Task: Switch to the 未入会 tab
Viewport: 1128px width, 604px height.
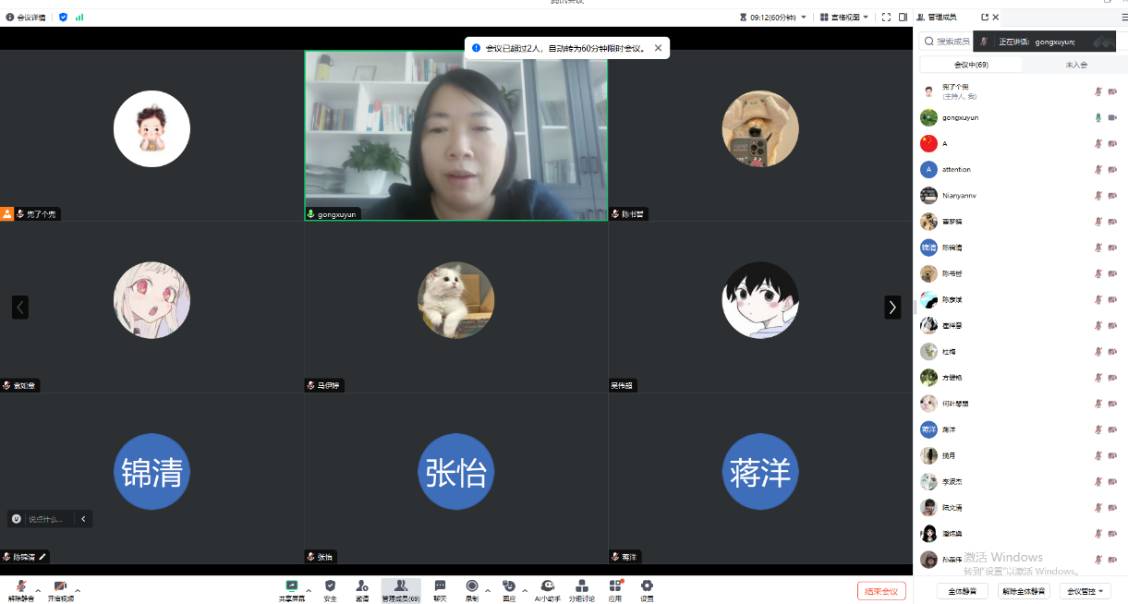Action: pos(1076,65)
